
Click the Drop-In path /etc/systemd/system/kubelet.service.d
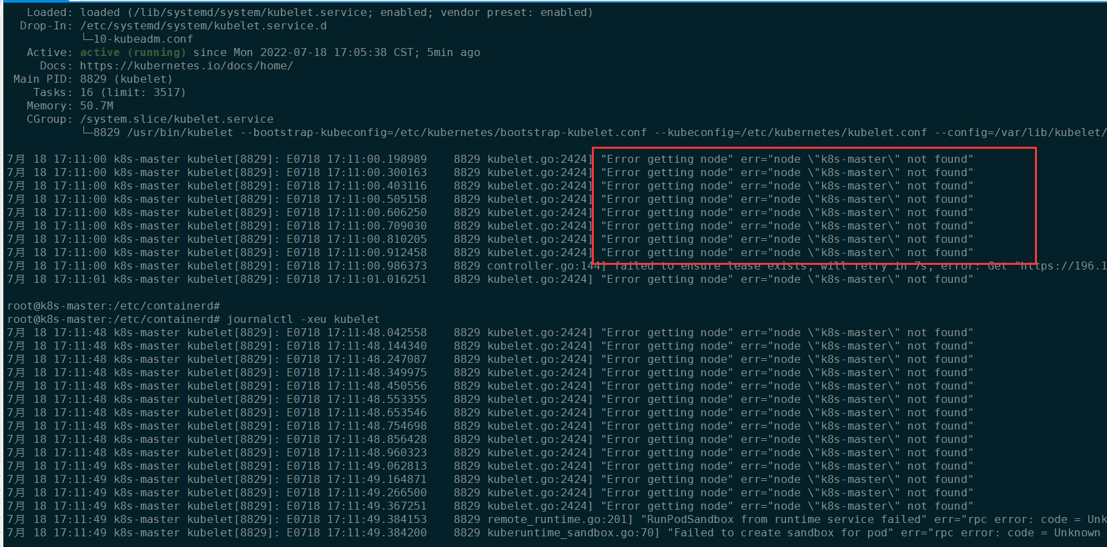204,25
